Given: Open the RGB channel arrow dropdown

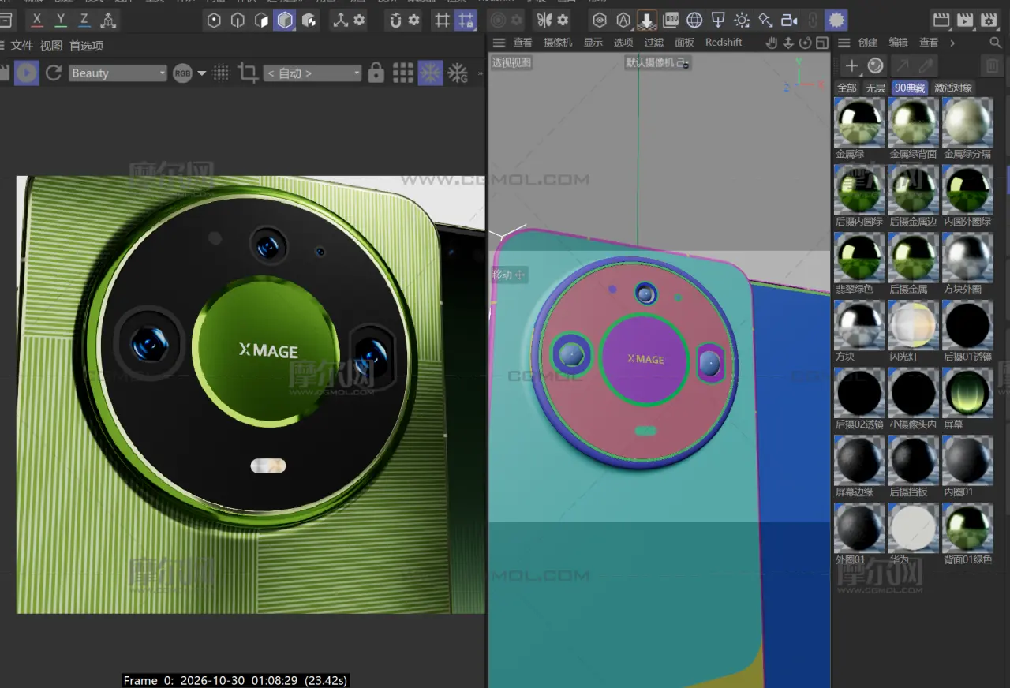Looking at the screenshot, I should click(x=201, y=73).
